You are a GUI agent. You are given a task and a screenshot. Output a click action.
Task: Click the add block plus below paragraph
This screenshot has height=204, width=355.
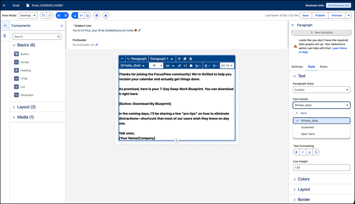[x=177, y=141]
